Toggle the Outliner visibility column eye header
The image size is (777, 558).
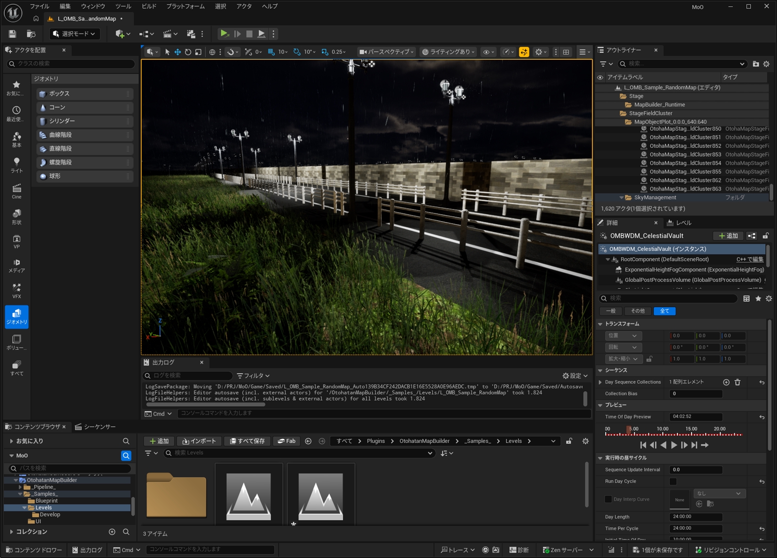click(x=600, y=77)
